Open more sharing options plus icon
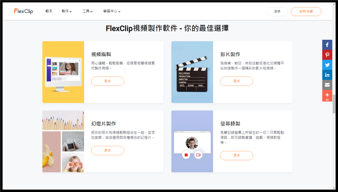Image resolution: width=338 pixels, height=192 pixels. 327,96
